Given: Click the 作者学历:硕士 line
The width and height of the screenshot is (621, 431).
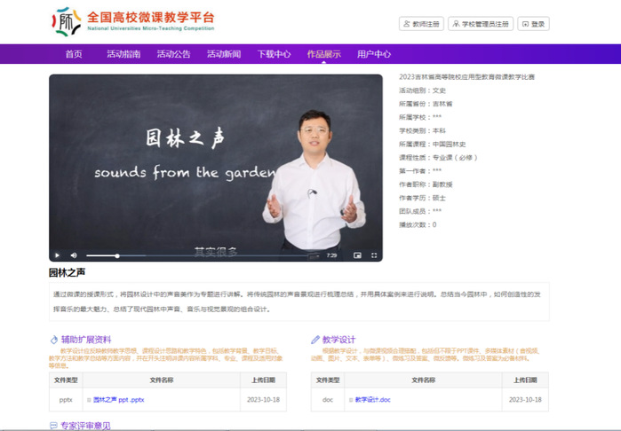Looking at the screenshot, I should (x=422, y=198).
